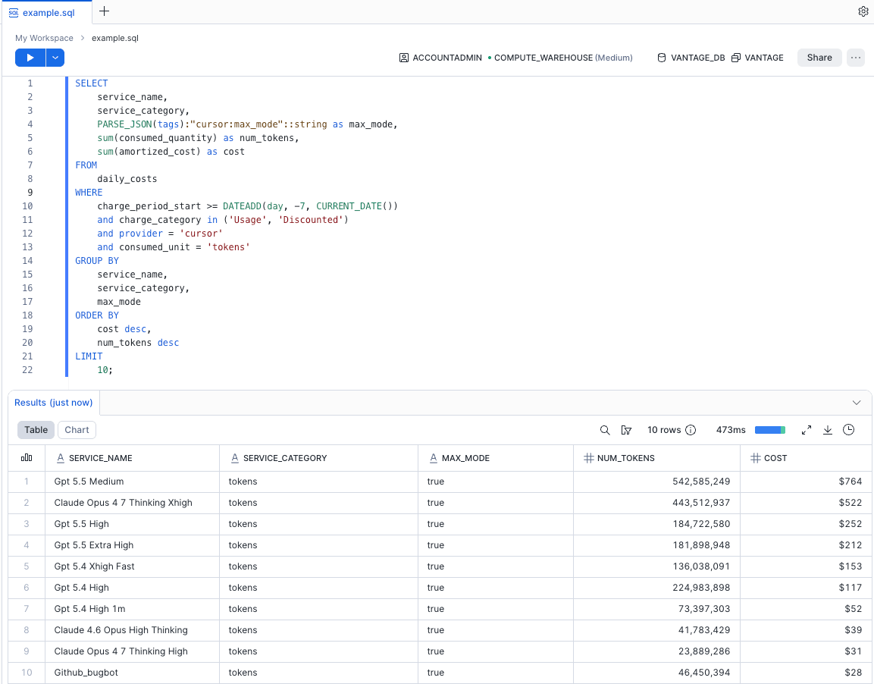
Task: Open the more options ellipsis menu
Action: [856, 58]
